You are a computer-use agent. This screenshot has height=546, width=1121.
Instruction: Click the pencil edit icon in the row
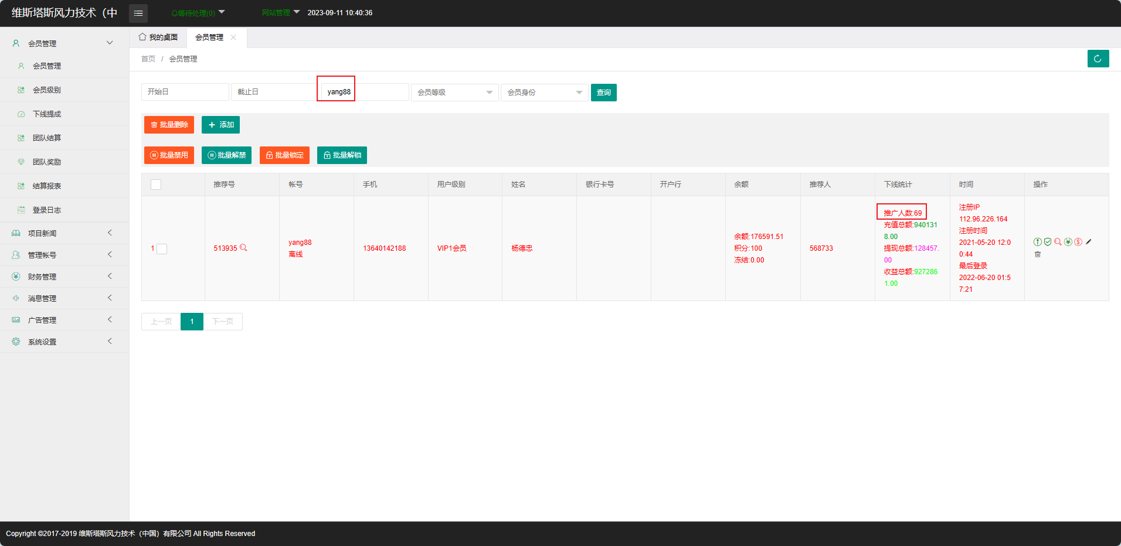coord(1089,242)
